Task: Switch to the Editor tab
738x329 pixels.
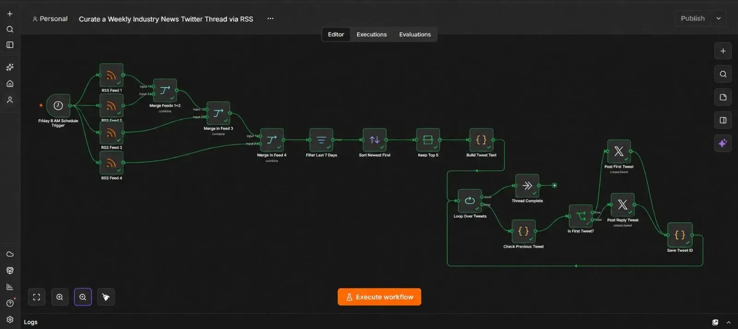Action: tap(336, 35)
